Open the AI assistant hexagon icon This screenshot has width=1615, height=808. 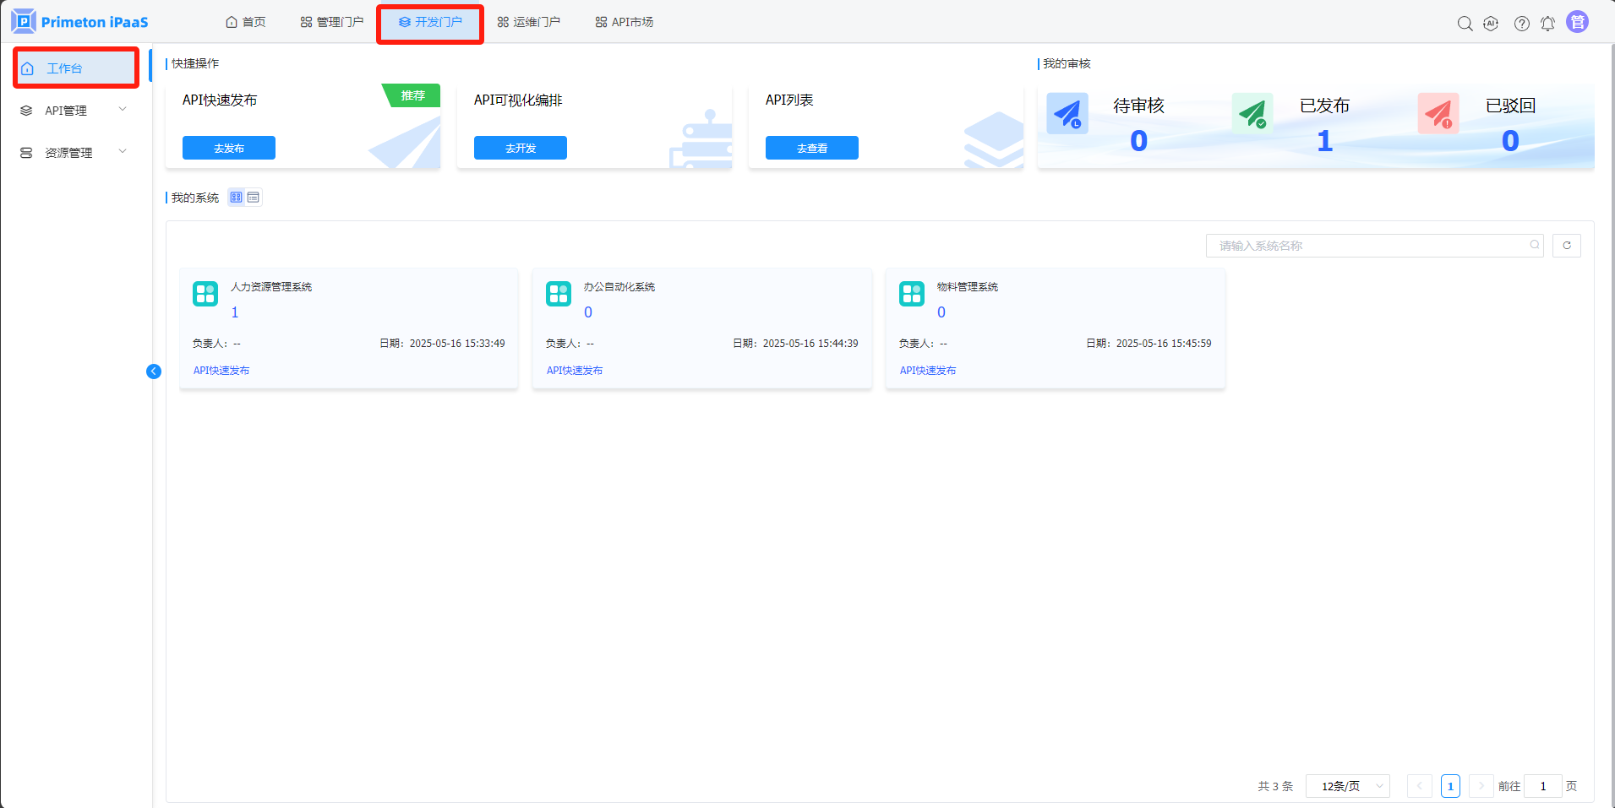click(x=1491, y=24)
